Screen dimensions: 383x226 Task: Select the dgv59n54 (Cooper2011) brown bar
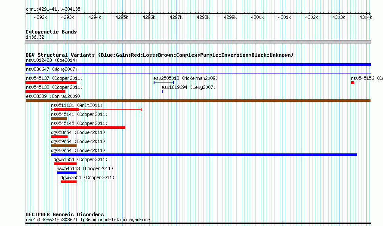pyautogui.click(x=64, y=146)
